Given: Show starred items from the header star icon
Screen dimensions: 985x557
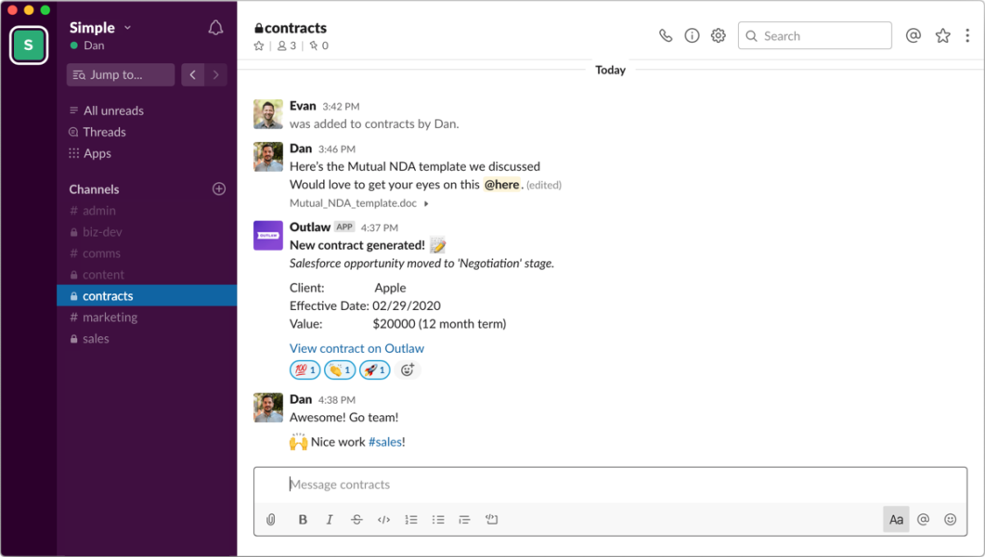Looking at the screenshot, I should 942,36.
